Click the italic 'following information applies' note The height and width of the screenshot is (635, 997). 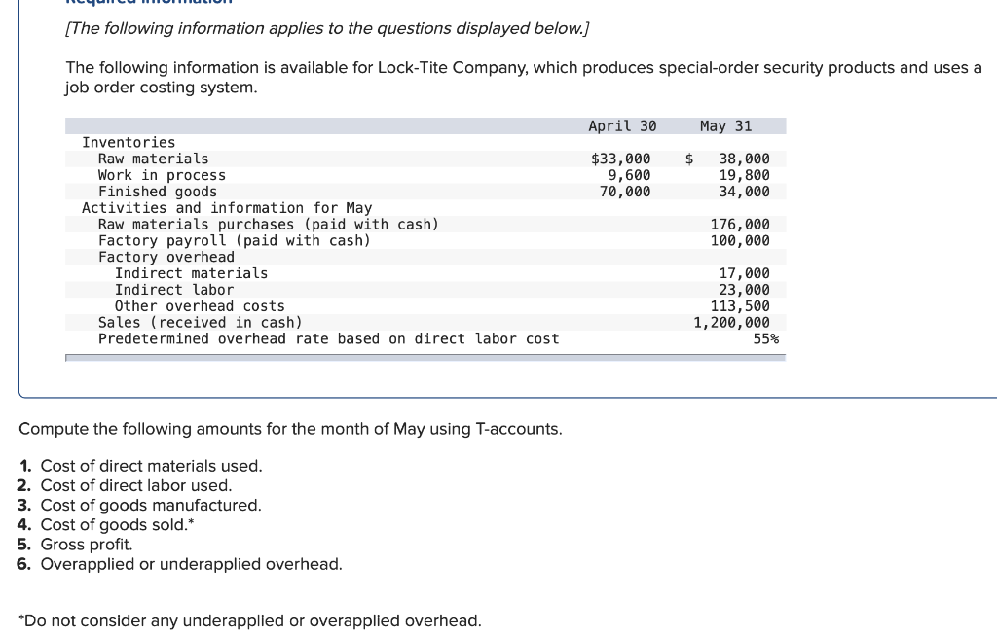(327, 28)
